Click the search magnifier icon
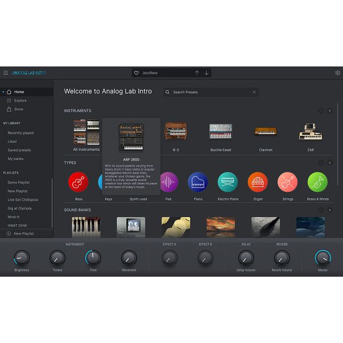Image resolution: width=343 pixels, height=343 pixels. click(x=167, y=92)
